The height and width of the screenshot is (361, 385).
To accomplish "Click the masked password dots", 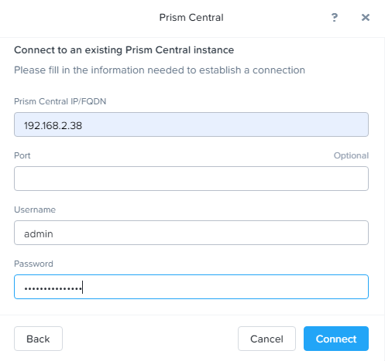I will click(53, 288).
